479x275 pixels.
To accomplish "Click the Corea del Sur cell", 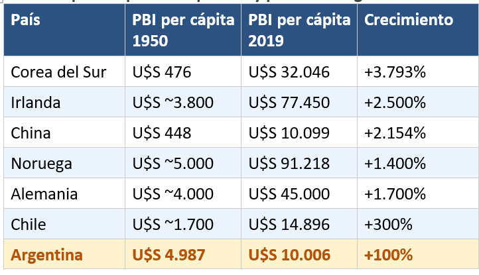I will (59, 72).
